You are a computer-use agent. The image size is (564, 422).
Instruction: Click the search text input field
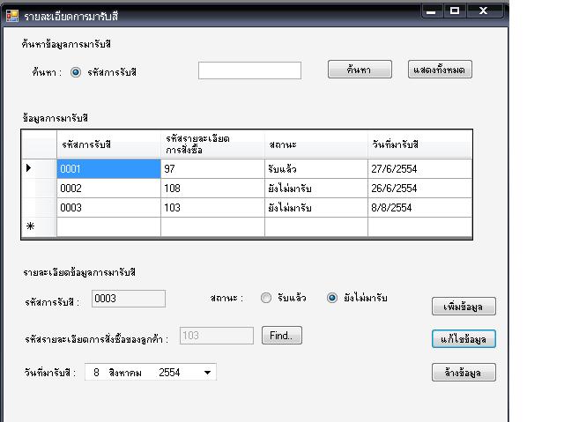click(x=249, y=70)
